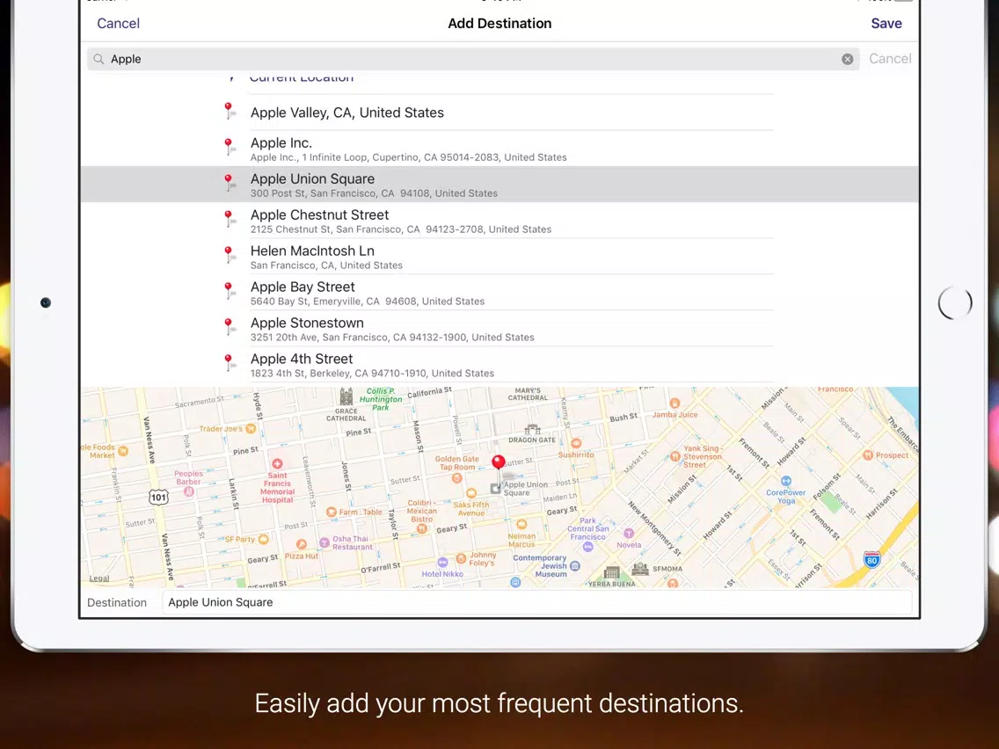The width and height of the screenshot is (999, 749).
Task: Tap the Prospect restaurant map marker
Action: (868, 454)
